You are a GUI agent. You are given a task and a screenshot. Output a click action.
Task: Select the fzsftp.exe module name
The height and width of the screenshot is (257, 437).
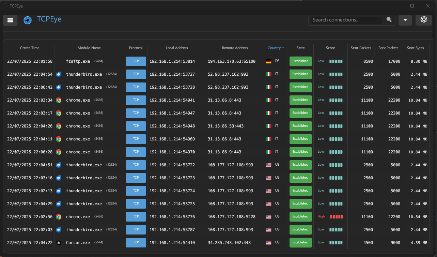coord(78,61)
